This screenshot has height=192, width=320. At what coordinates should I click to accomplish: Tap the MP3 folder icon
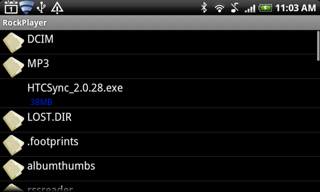pos(13,67)
